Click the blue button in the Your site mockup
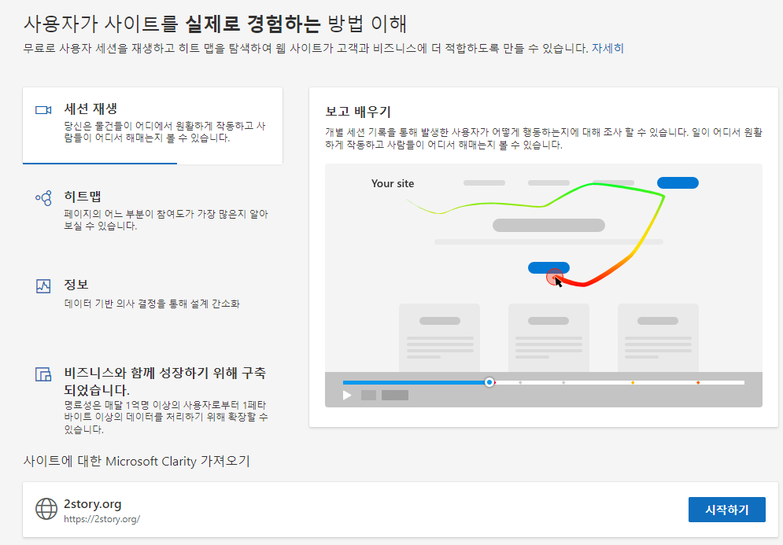The height and width of the screenshot is (545, 783). click(678, 182)
